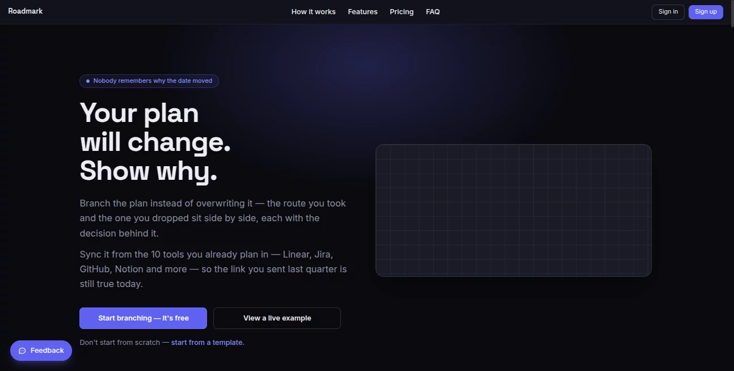Click the grid preview panel
The width and height of the screenshot is (734, 371).
click(x=513, y=210)
